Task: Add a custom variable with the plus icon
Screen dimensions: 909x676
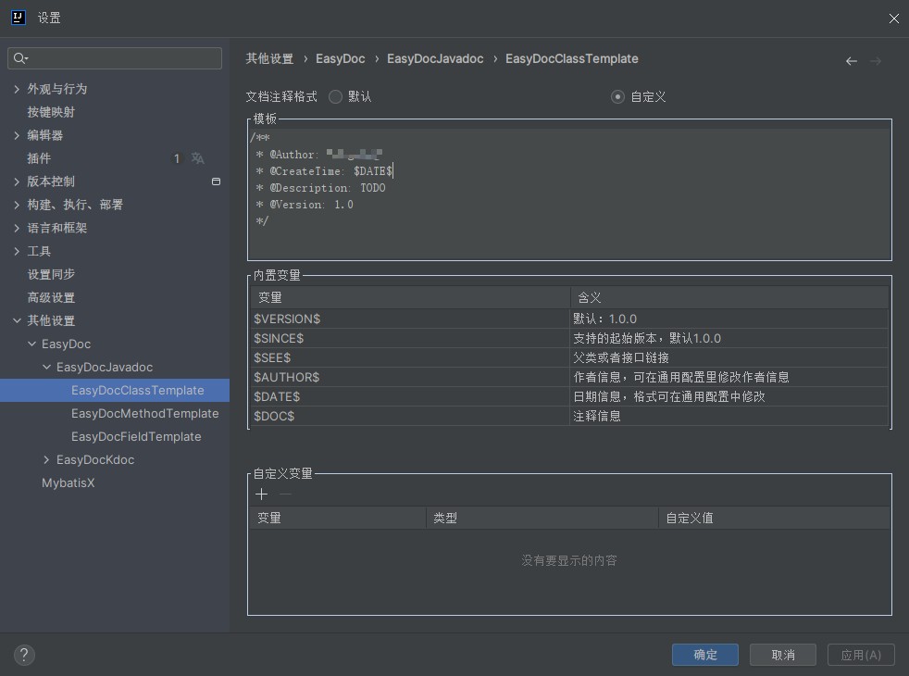Action: (x=261, y=494)
